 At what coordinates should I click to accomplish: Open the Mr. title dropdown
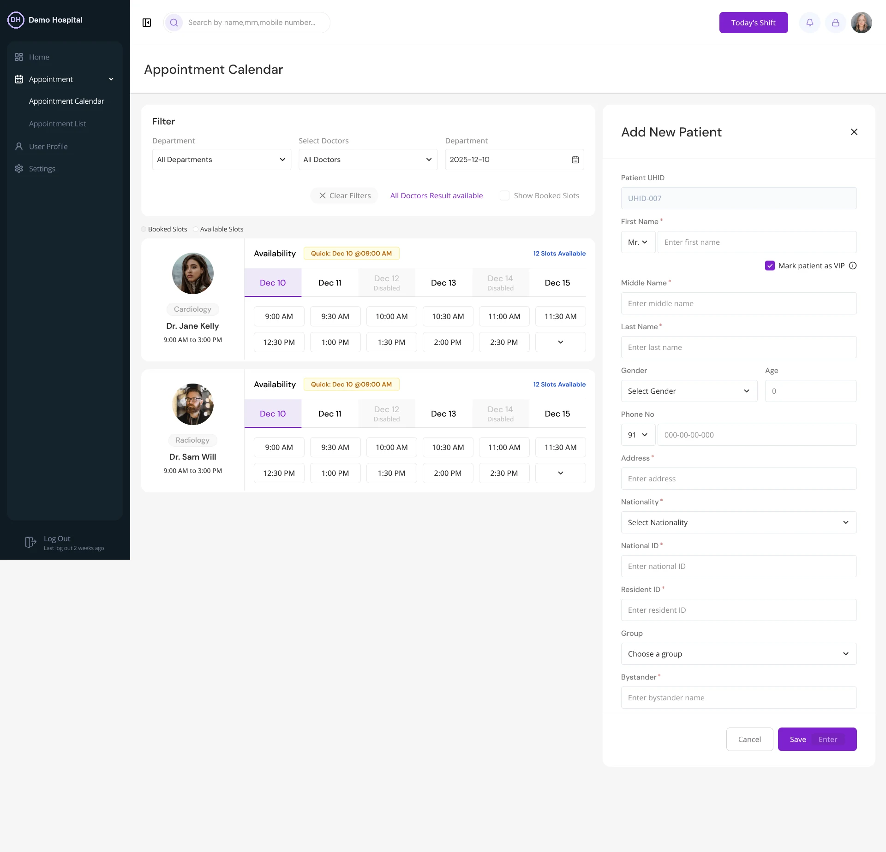pyautogui.click(x=638, y=242)
